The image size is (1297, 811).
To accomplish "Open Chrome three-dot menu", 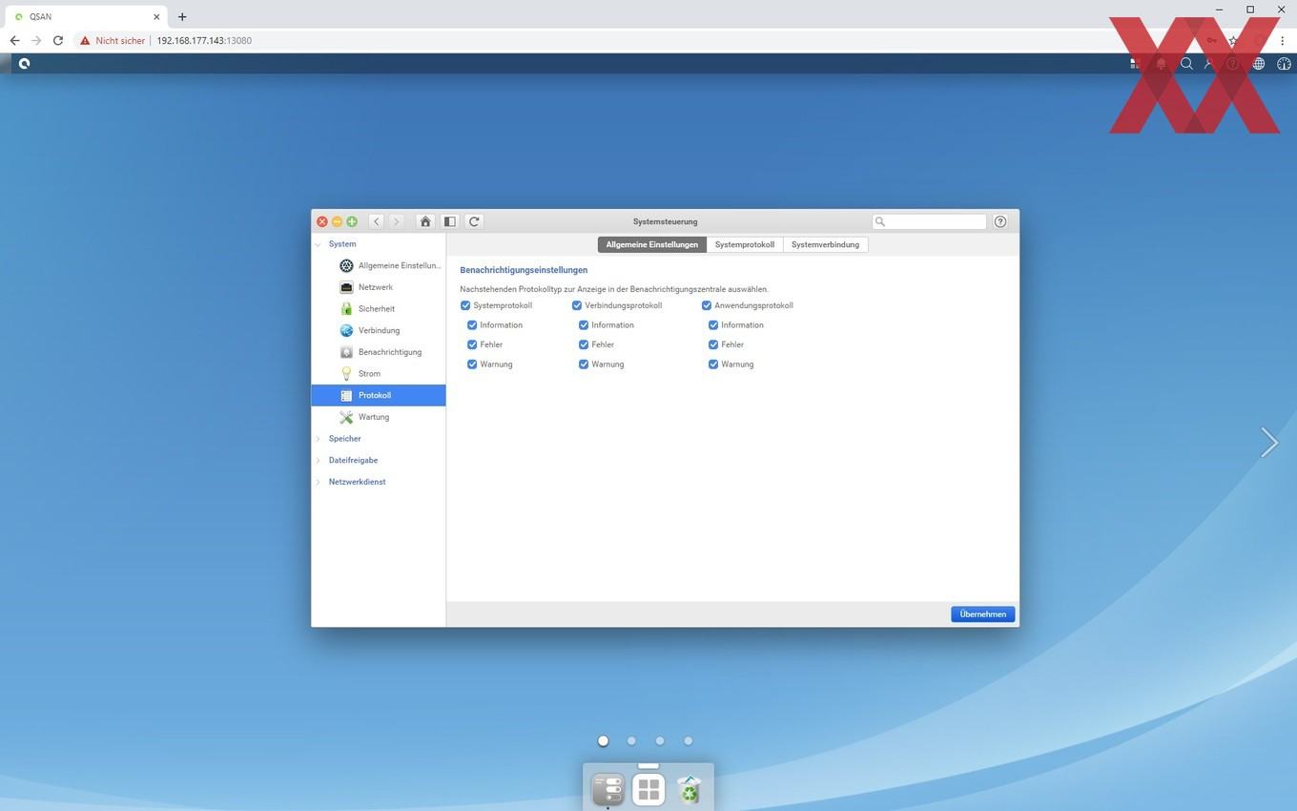I will point(1283,41).
